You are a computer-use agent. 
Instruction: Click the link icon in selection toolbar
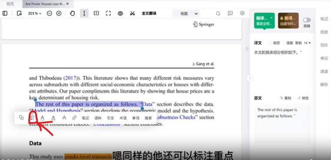tap(74, 118)
